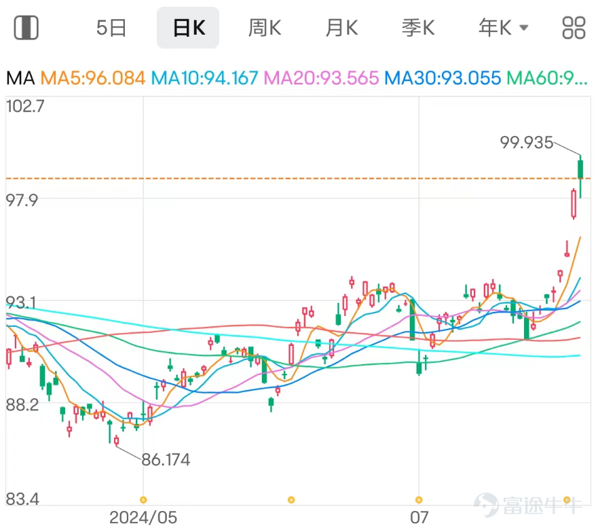Click the 93.1 axis price label
The image size is (596, 530).
pyautogui.click(x=21, y=302)
